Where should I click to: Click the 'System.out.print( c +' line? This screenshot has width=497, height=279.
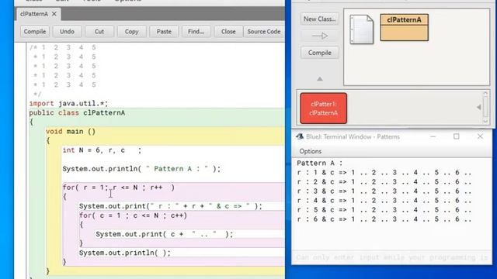tap(164, 234)
